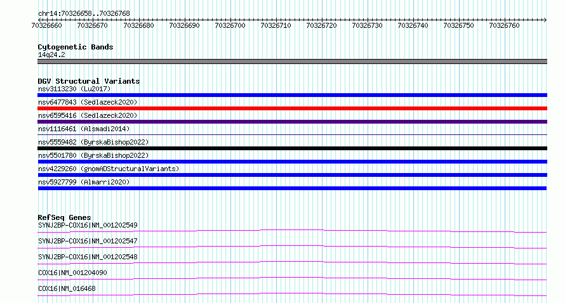Click the Cytogenetic Bands track title
This screenshot has height=303, width=565.
[76, 47]
